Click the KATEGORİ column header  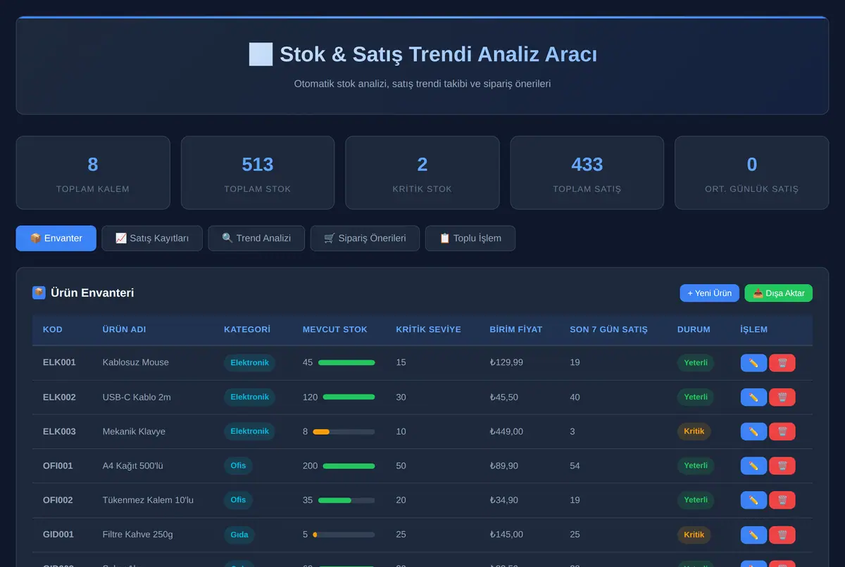pyautogui.click(x=247, y=330)
